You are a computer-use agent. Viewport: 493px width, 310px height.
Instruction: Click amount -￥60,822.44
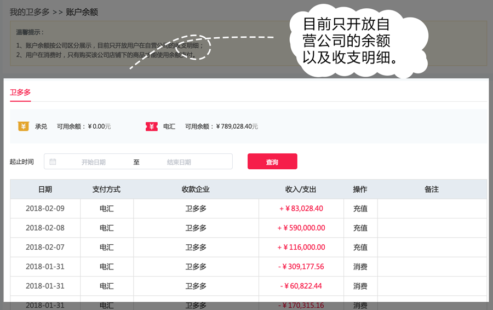pos(301,286)
